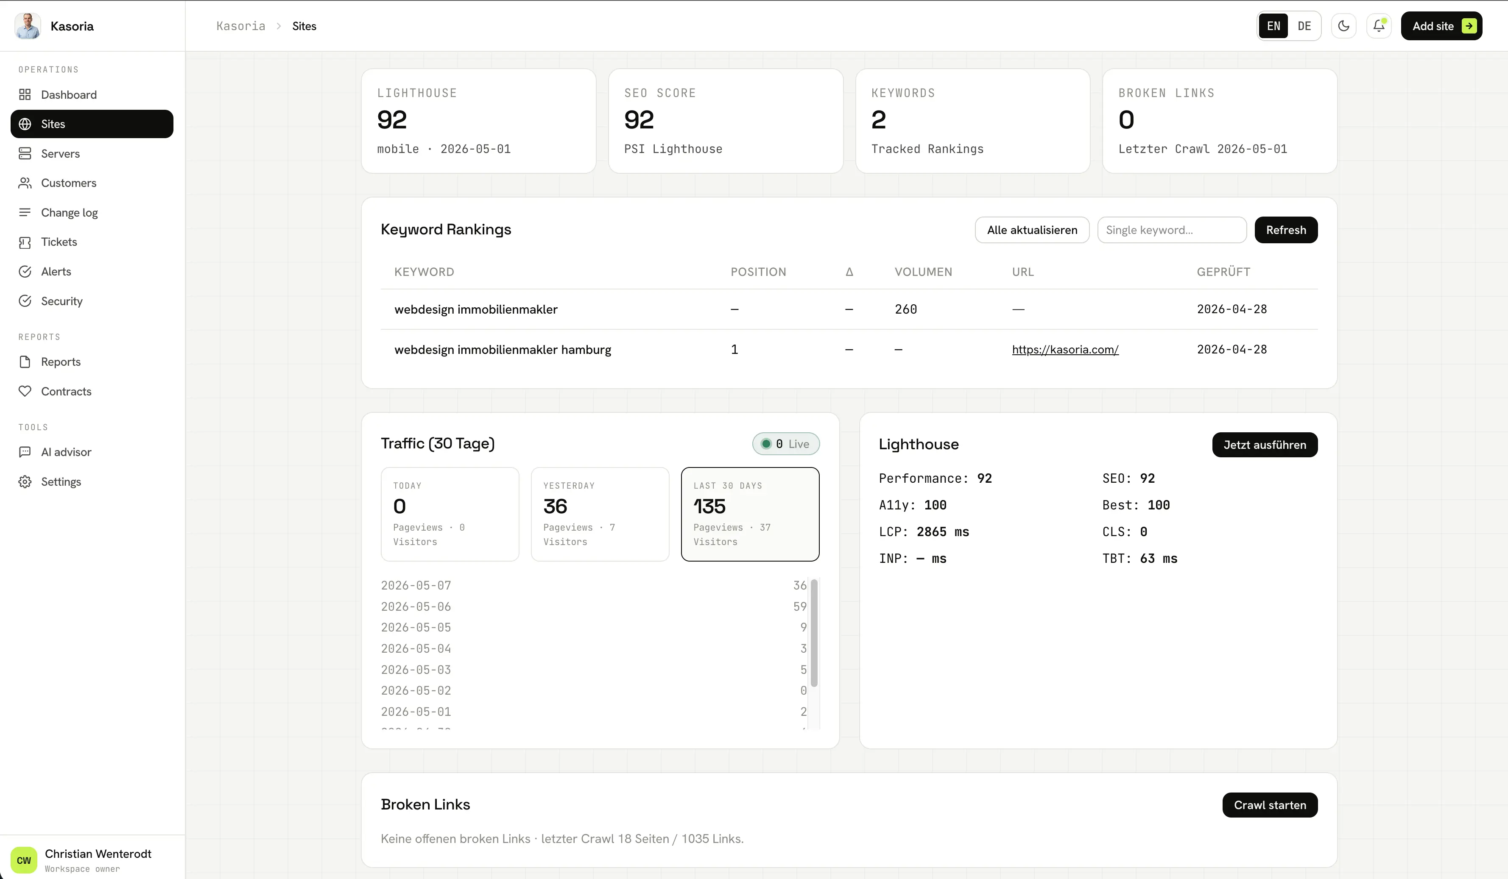Open the Reports document icon

coord(25,362)
